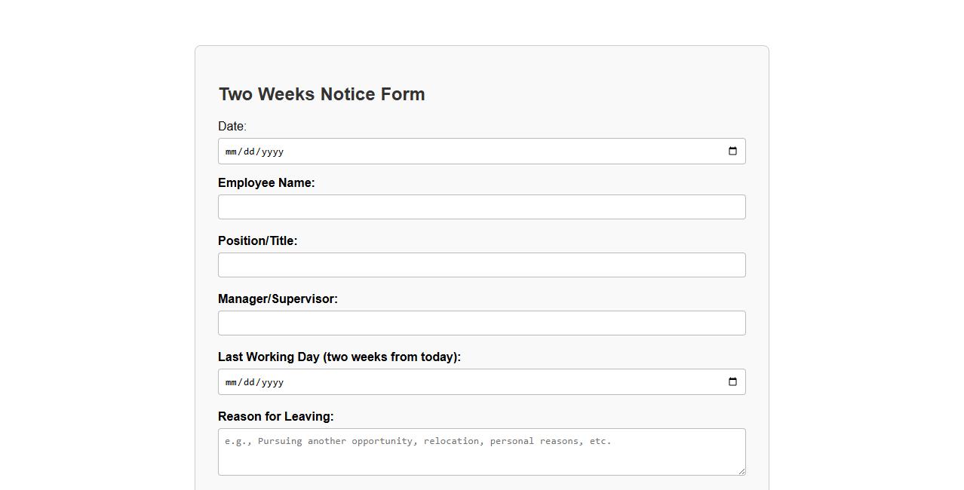
Task: Click the Date label
Action: pyautogui.click(x=232, y=126)
